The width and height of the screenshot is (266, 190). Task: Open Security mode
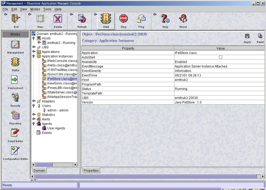pyautogui.click(x=15, y=98)
